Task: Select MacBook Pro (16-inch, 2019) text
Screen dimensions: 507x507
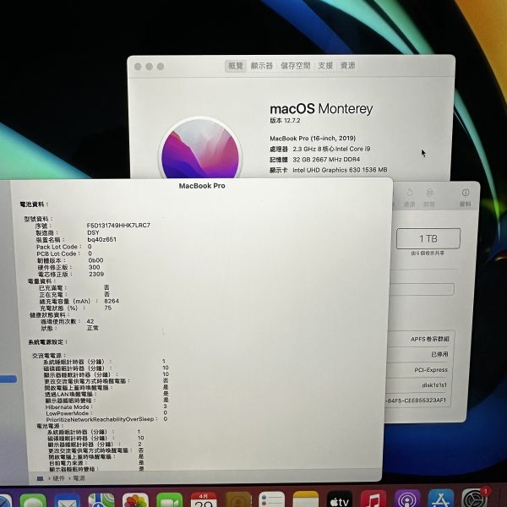Action: coord(313,139)
